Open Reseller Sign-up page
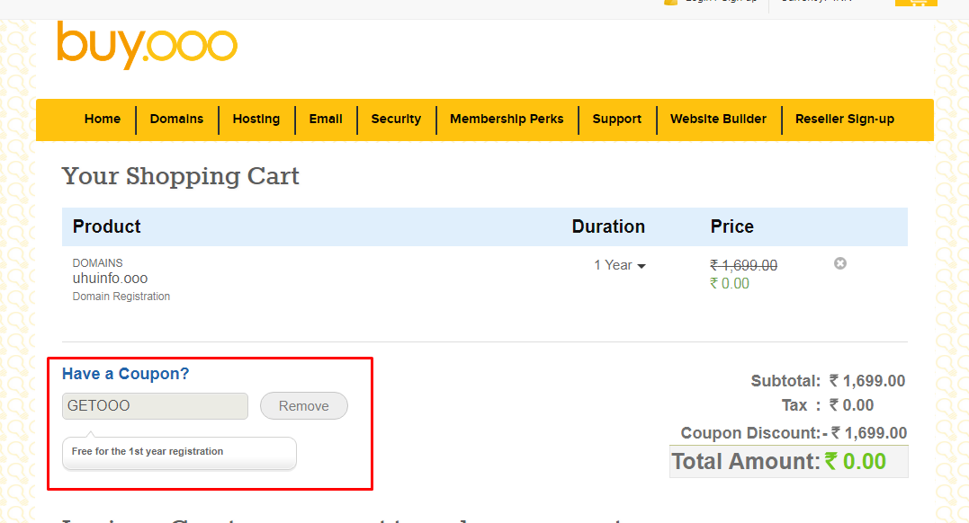 845,120
